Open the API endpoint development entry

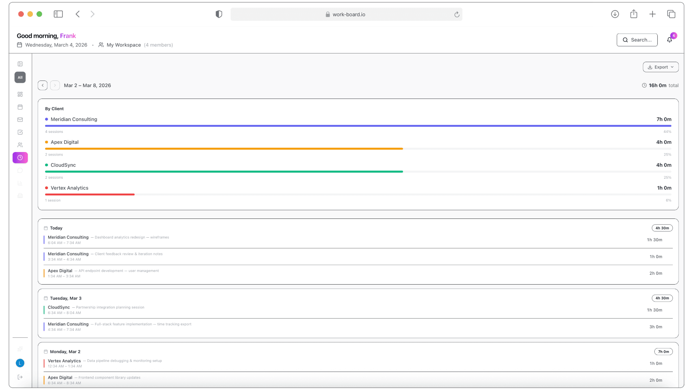pos(358,273)
